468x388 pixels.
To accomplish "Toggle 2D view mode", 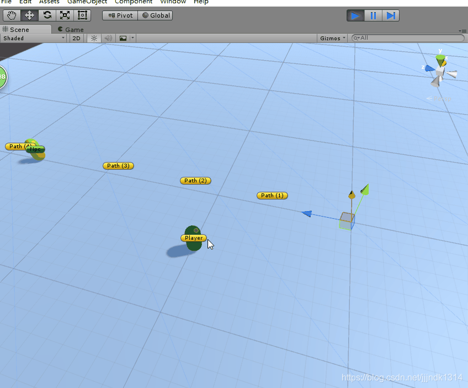I will tap(76, 38).
